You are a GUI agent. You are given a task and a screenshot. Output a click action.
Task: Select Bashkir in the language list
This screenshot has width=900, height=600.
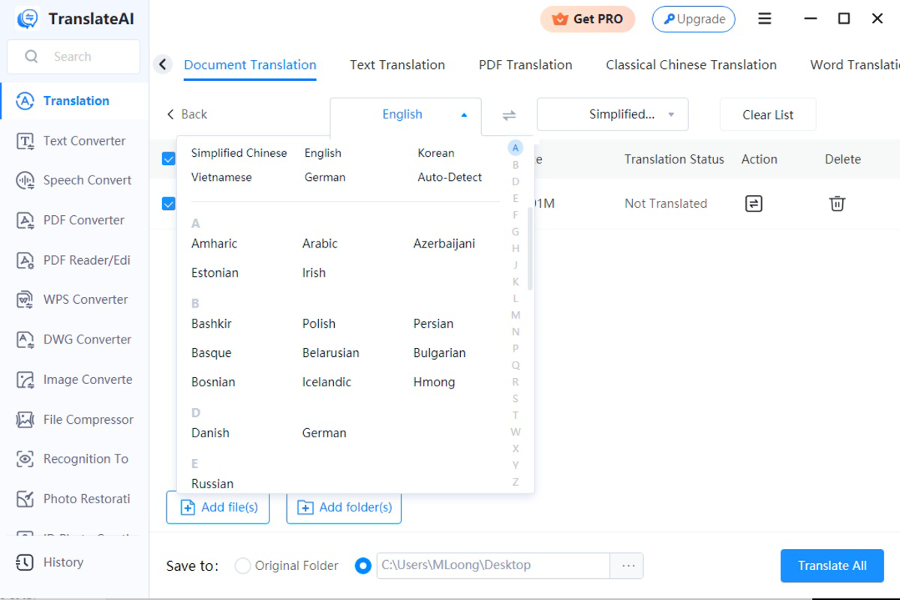point(211,323)
